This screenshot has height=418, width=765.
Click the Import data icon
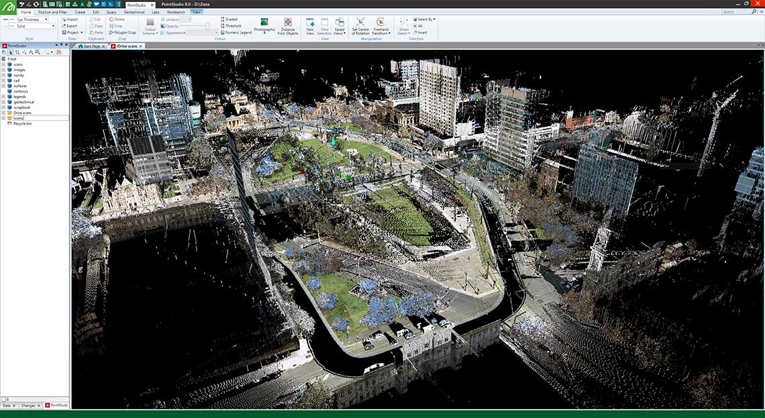pyautogui.click(x=68, y=19)
